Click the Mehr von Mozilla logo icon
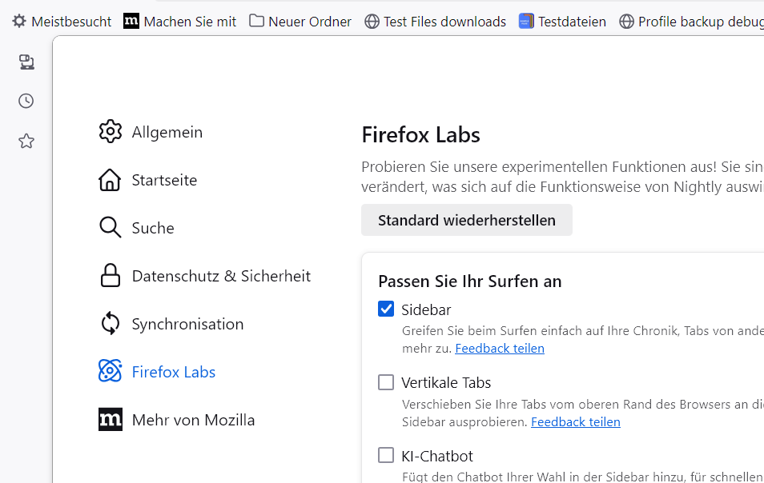The height and width of the screenshot is (483, 764). click(110, 420)
